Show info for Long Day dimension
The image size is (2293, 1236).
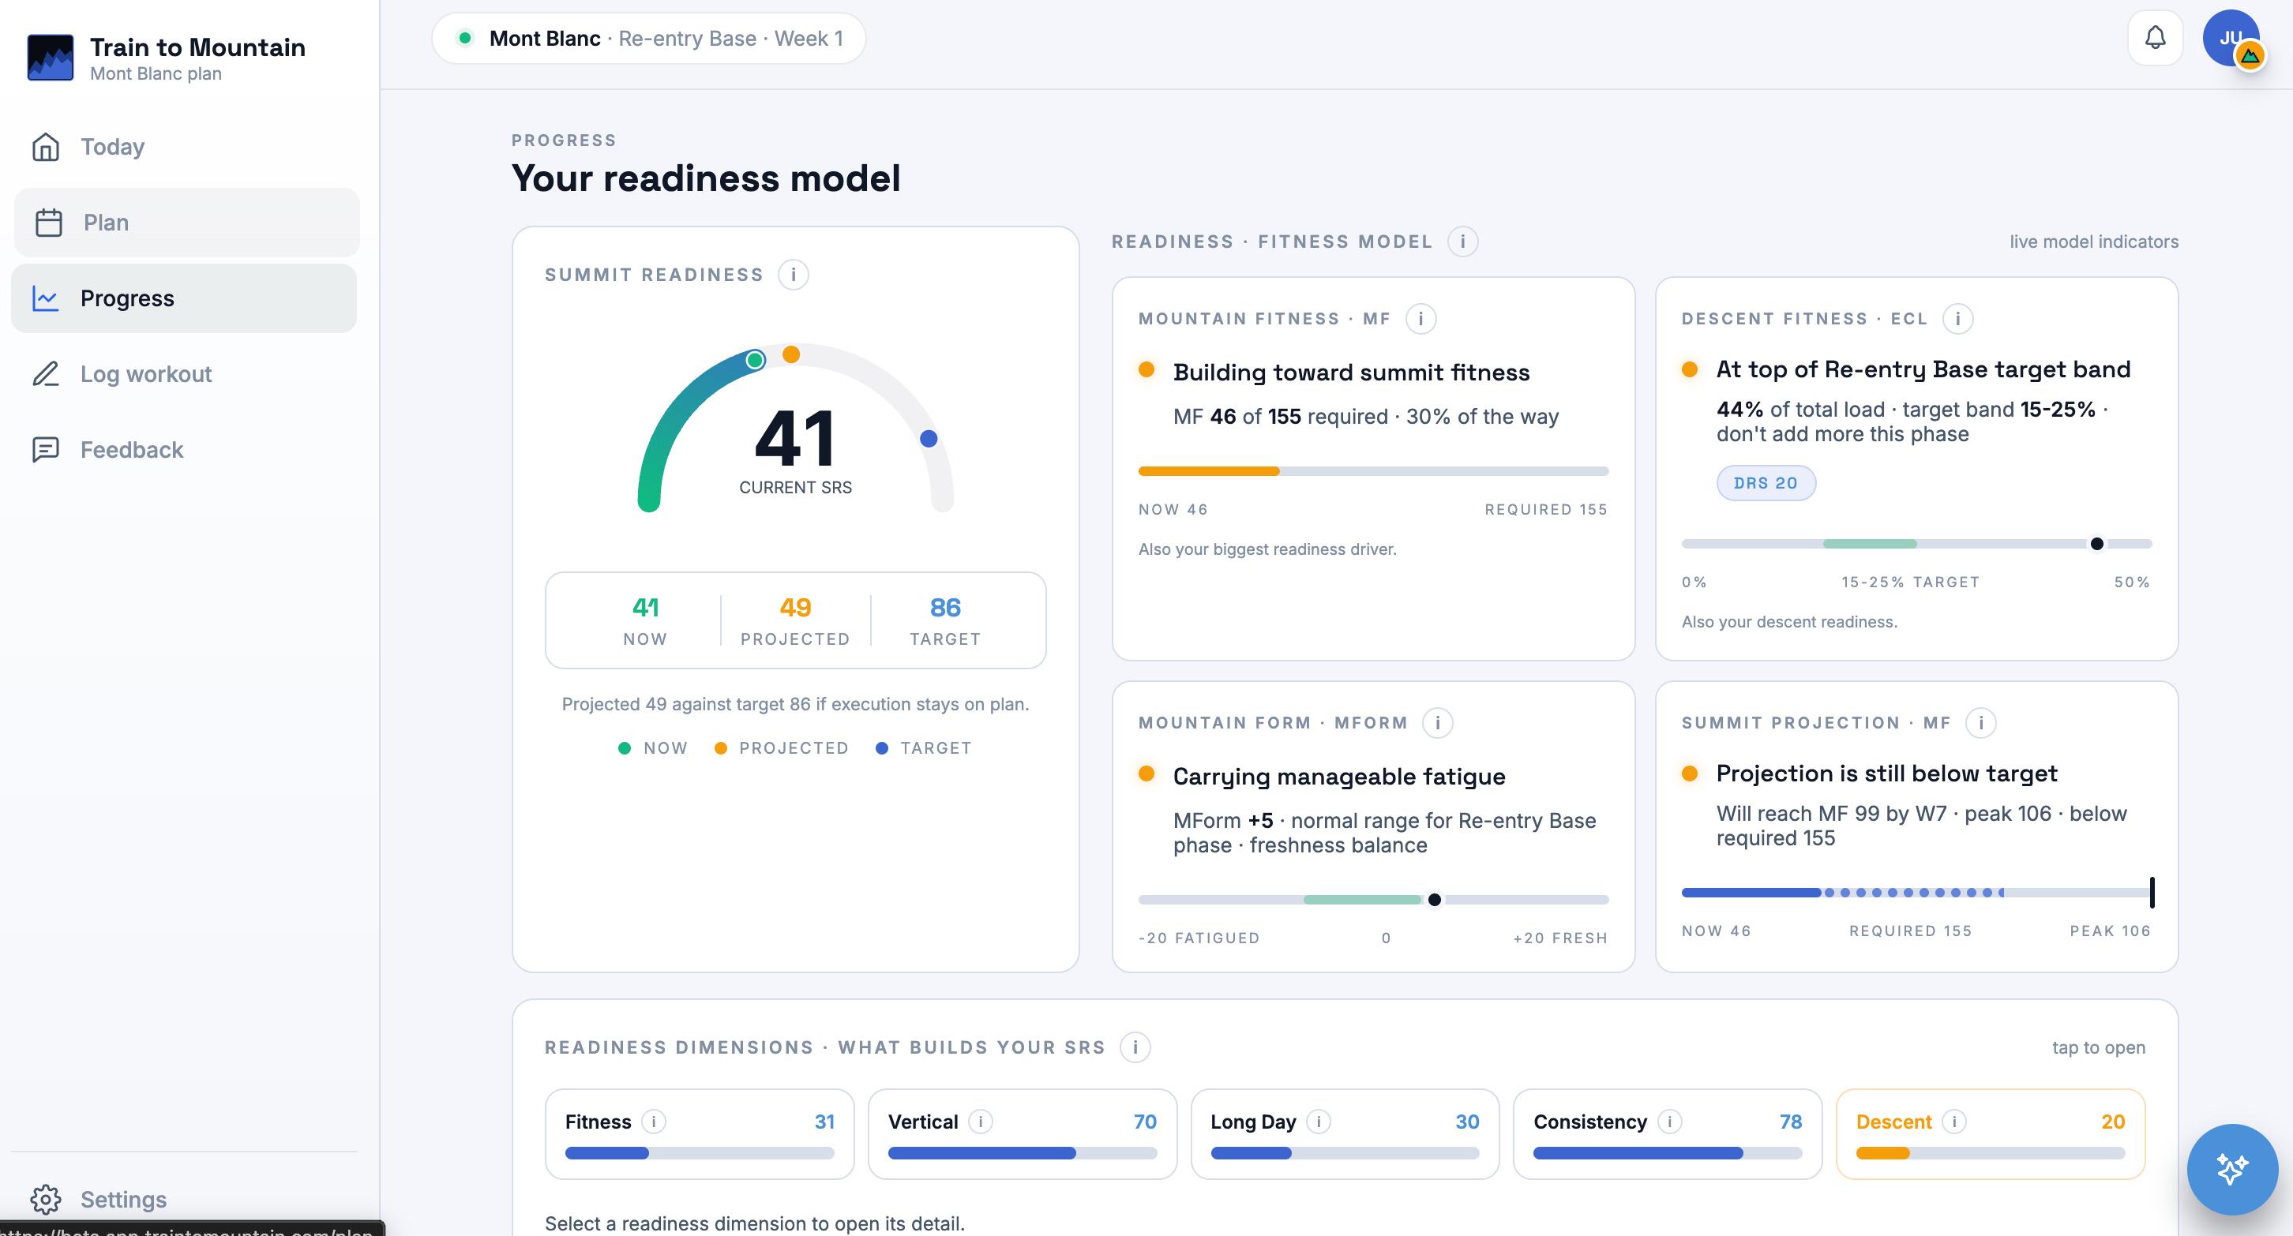(x=1319, y=1122)
